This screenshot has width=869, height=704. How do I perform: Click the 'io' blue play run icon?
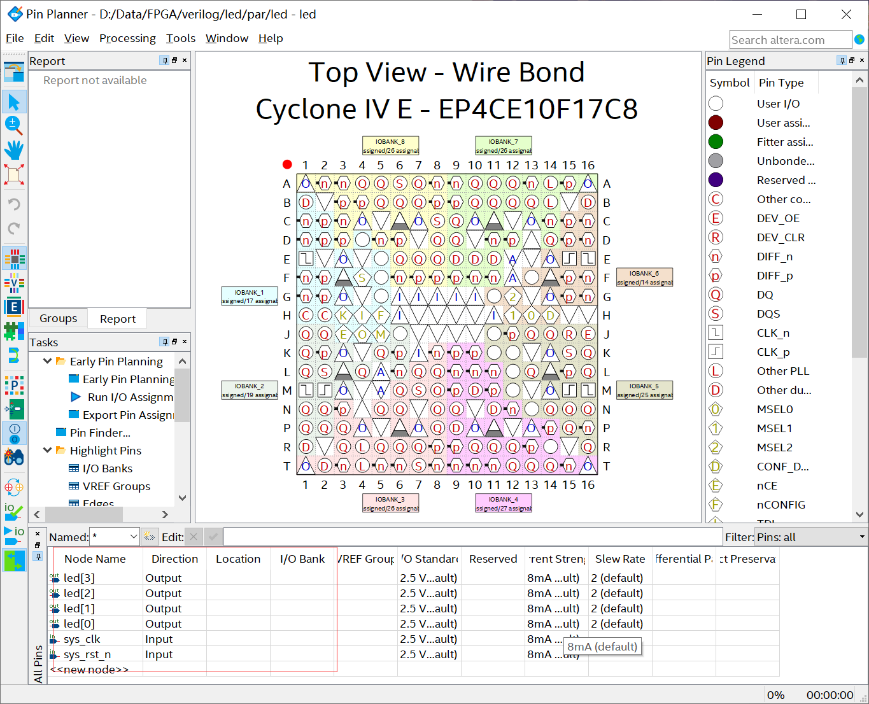pos(14,535)
